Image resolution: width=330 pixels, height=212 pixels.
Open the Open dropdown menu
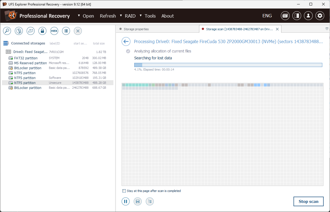(x=88, y=16)
